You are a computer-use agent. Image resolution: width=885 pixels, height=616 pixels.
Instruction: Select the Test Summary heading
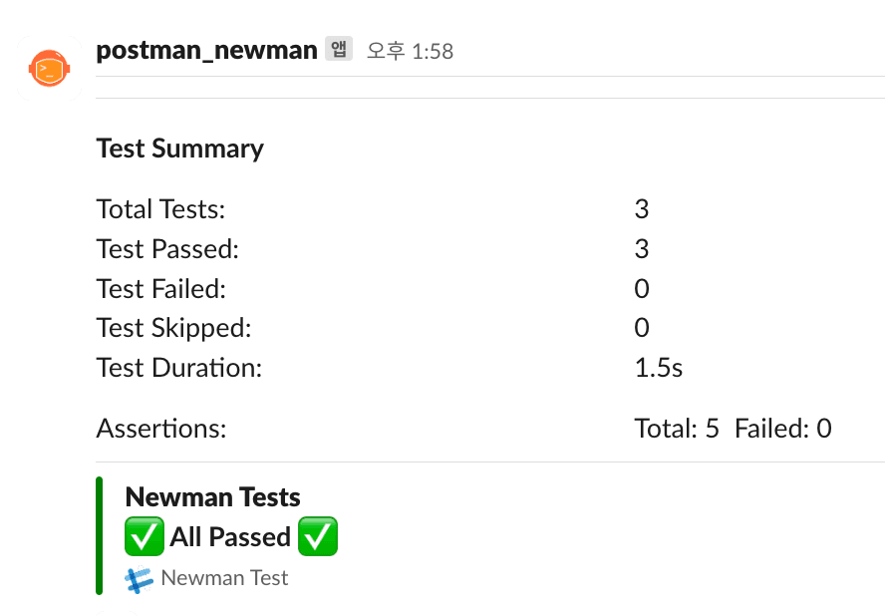pyautogui.click(x=180, y=150)
